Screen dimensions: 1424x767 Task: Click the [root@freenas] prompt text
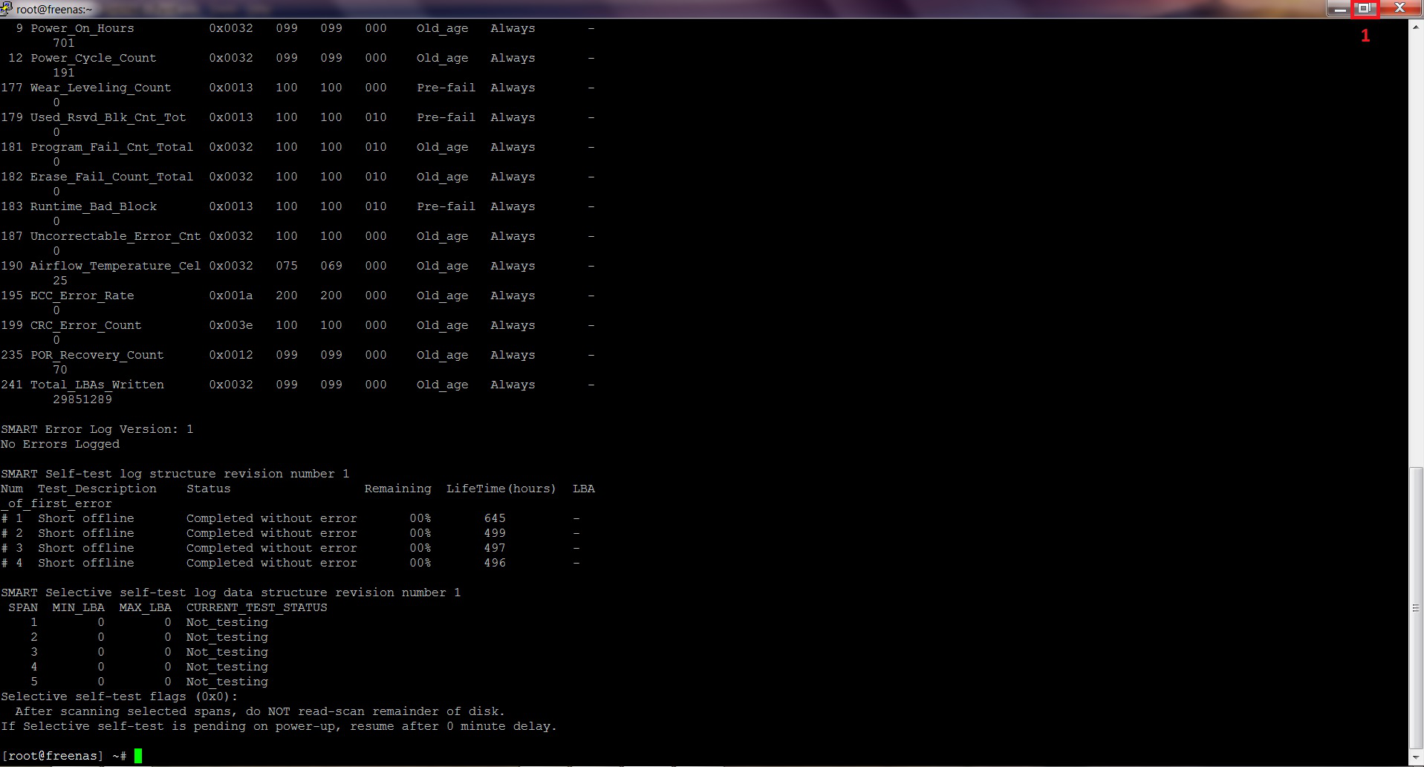(x=53, y=756)
